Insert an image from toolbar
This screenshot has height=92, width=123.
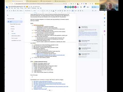point(62,11)
